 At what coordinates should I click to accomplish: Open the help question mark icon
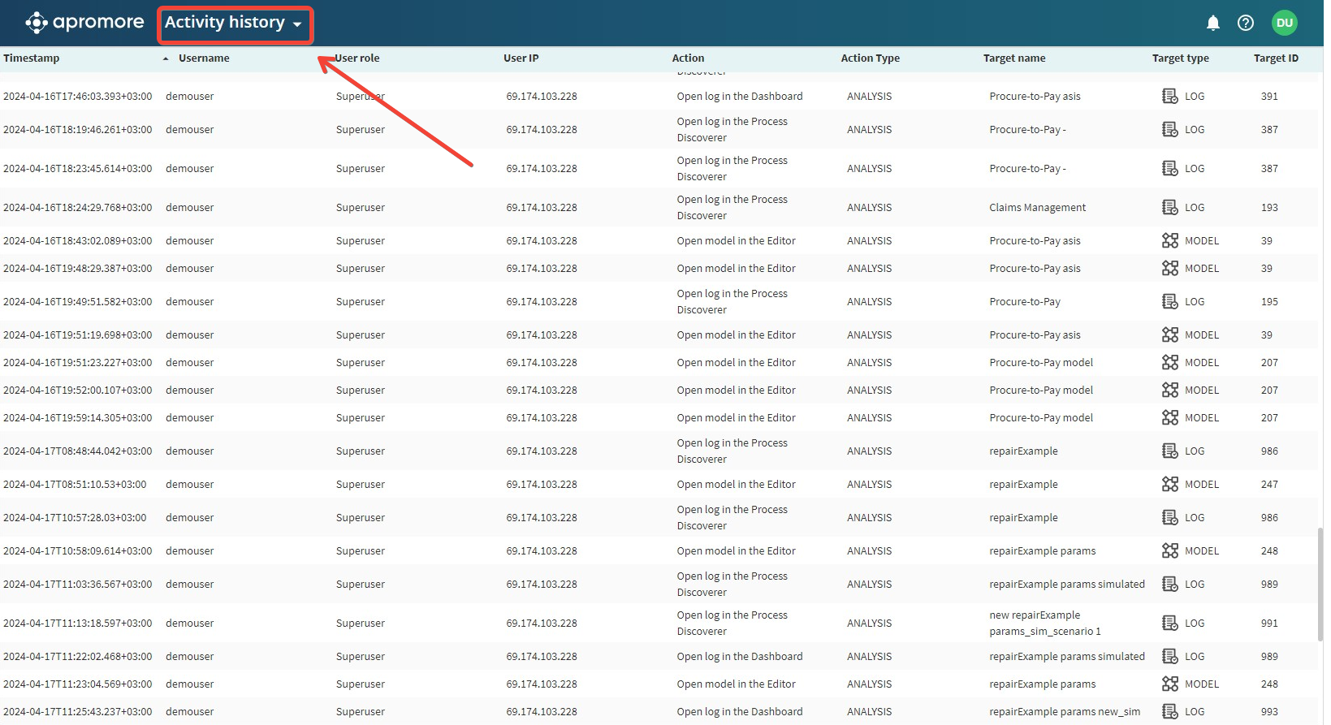1245,23
